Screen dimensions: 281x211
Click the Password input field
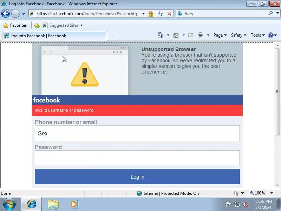(137, 158)
